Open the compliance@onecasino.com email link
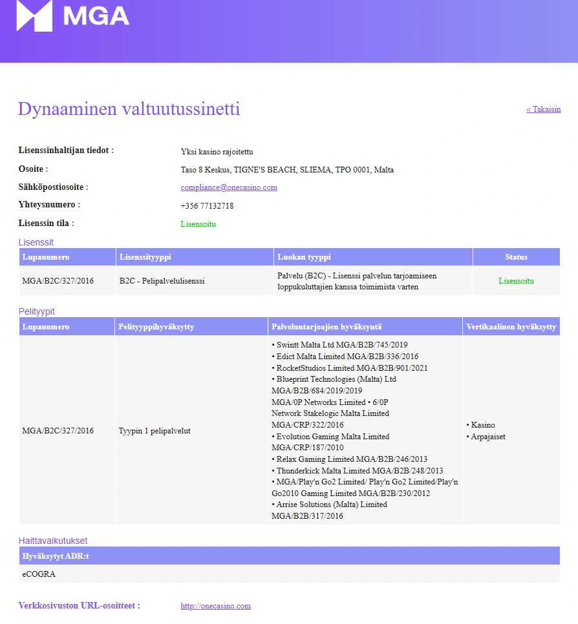578x624 pixels. (229, 187)
